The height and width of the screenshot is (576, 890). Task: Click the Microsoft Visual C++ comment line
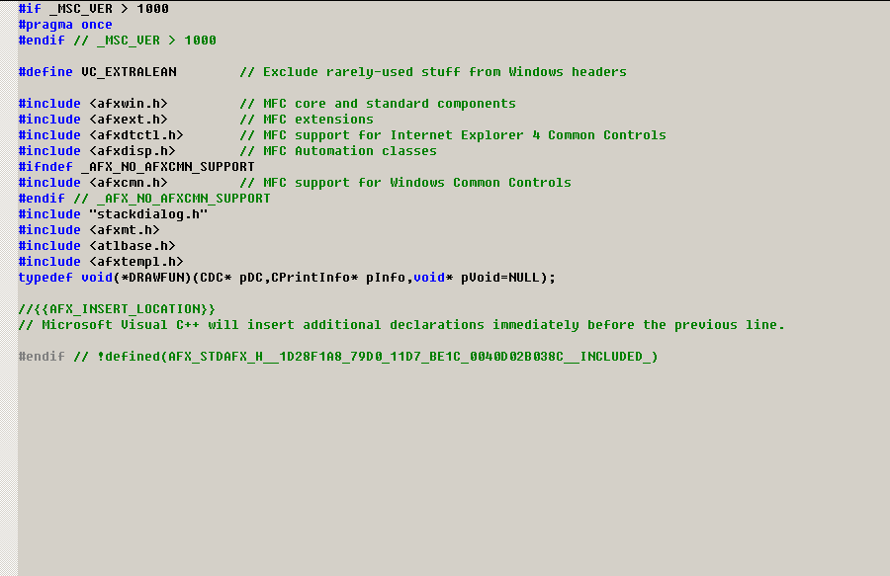click(396, 324)
